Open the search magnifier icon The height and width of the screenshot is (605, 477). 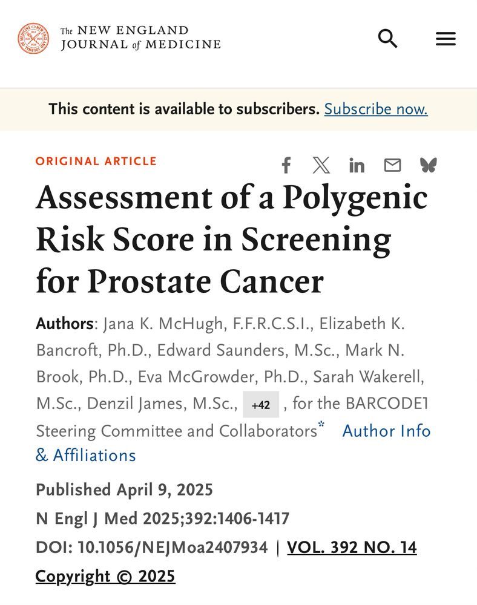click(x=387, y=38)
